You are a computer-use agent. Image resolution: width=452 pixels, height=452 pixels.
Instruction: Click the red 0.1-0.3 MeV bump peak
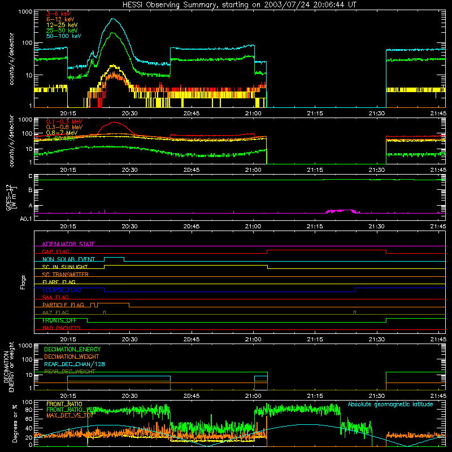(114, 122)
